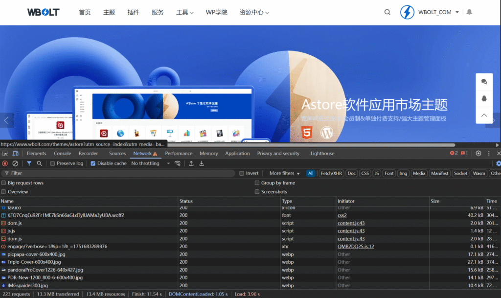
Task: Open network search magnifier
Action: 39,163
